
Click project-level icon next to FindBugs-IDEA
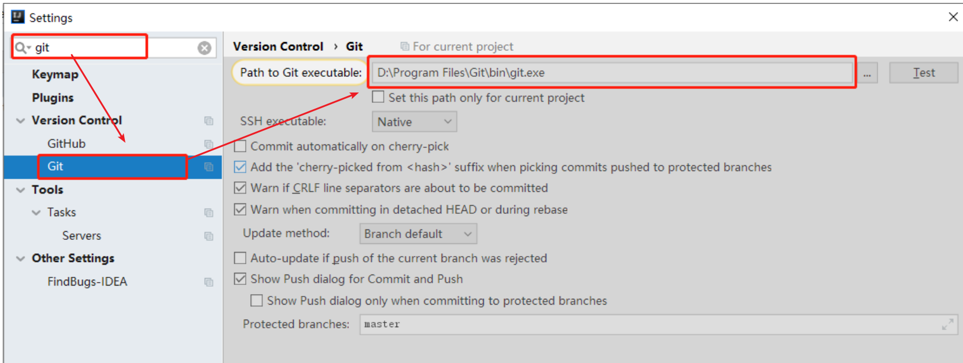pos(209,282)
